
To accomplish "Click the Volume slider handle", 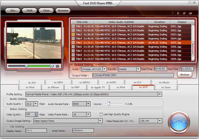I will tap(109, 104).
